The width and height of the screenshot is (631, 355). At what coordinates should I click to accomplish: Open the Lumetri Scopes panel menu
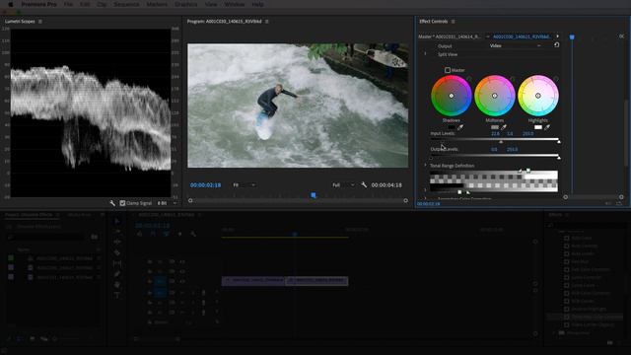tap(40, 22)
